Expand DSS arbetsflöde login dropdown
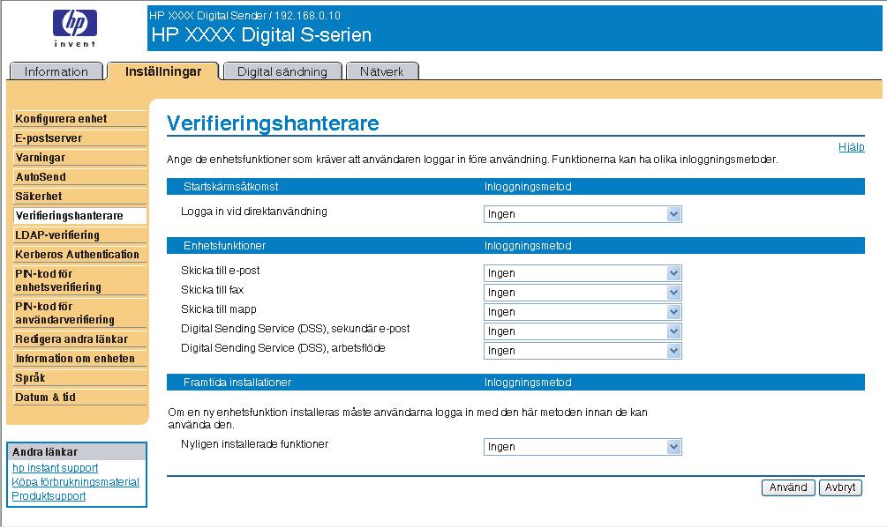 click(583, 351)
